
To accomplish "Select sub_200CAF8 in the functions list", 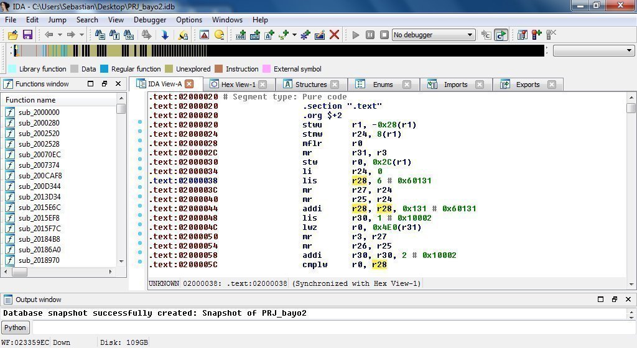I will (x=40, y=176).
